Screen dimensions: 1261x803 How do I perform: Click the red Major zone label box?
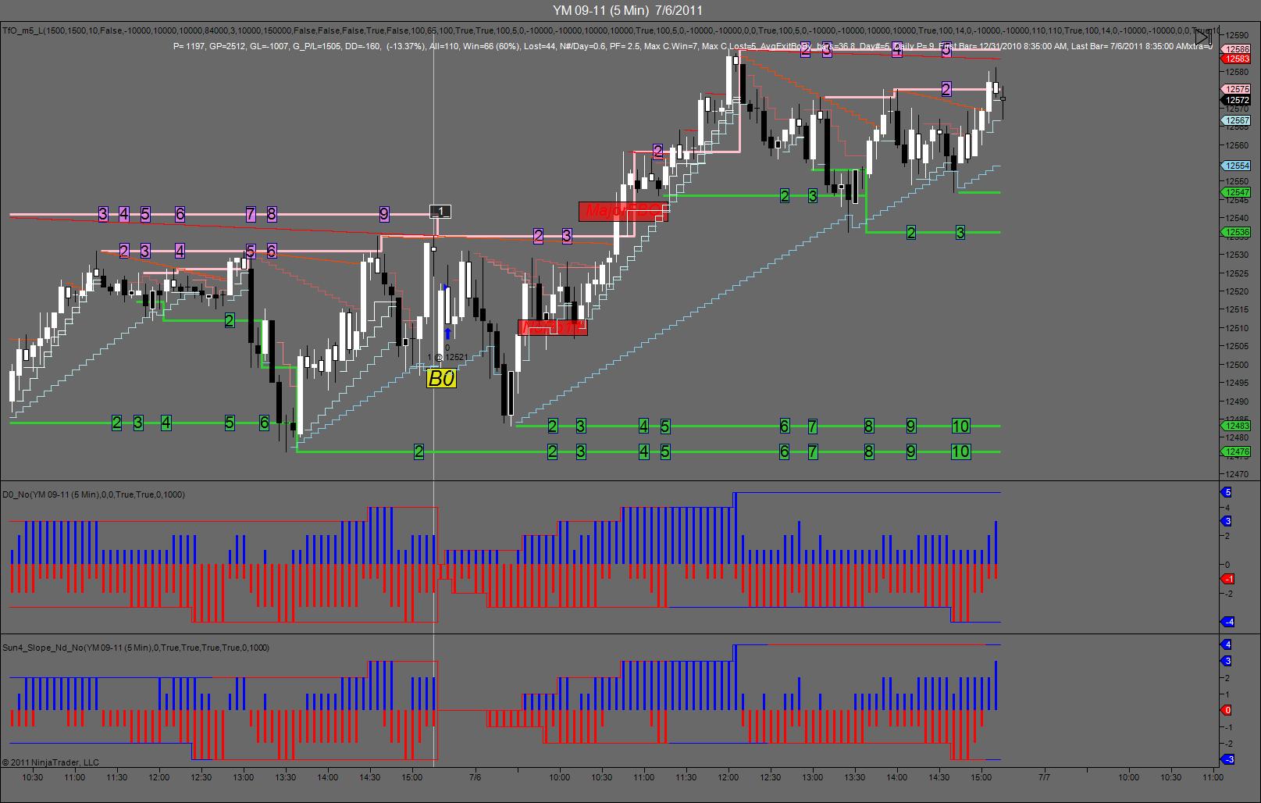tap(623, 211)
